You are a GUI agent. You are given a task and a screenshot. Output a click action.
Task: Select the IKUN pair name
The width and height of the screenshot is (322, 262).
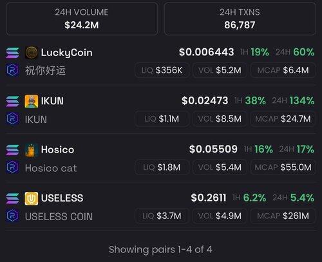point(52,101)
